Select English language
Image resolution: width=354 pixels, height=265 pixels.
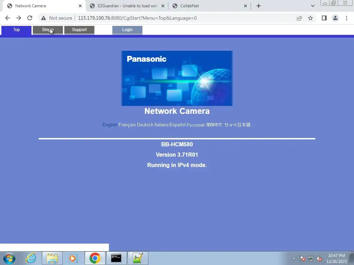(x=110, y=125)
